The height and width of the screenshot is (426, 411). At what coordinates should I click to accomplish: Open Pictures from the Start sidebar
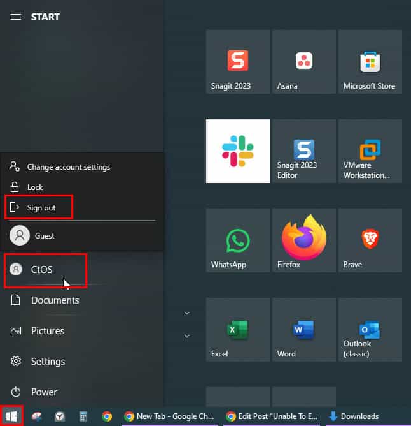coord(81,330)
